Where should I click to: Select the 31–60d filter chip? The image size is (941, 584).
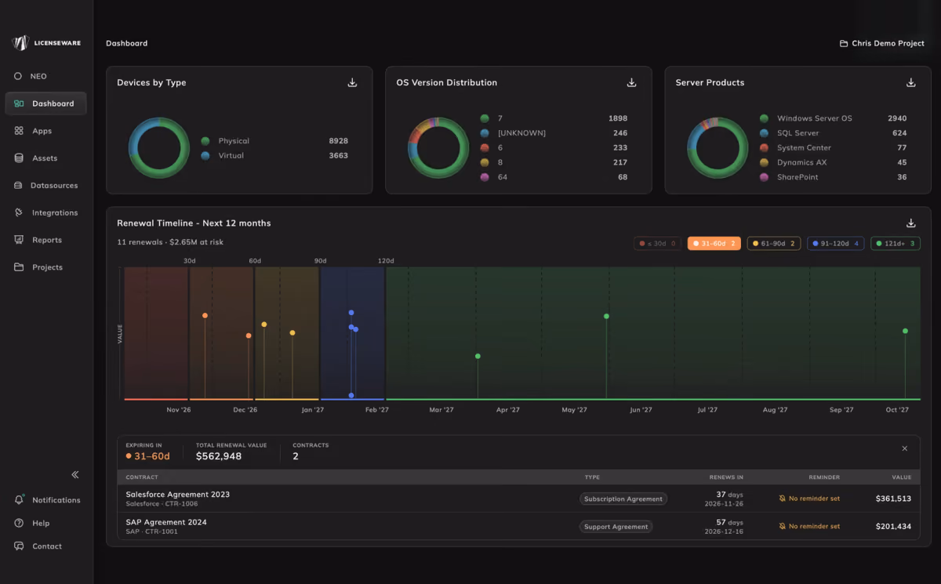click(714, 243)
